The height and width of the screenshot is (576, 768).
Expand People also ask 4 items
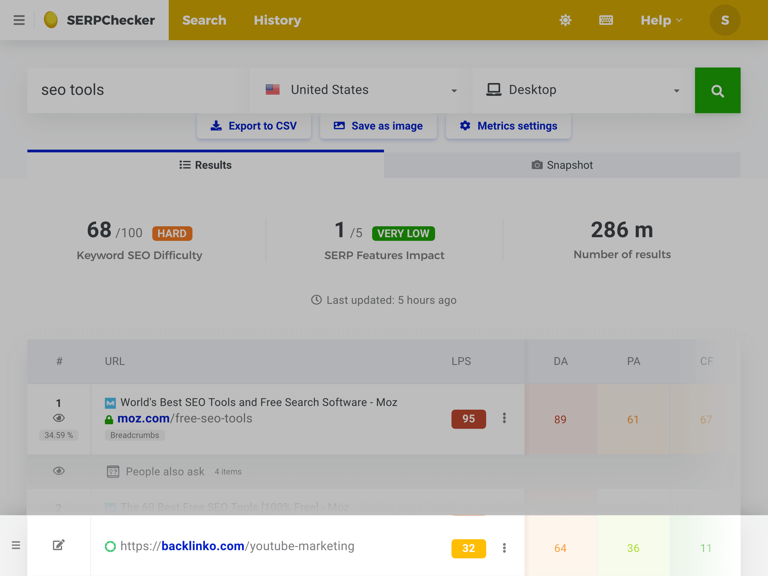pos(184,471)
